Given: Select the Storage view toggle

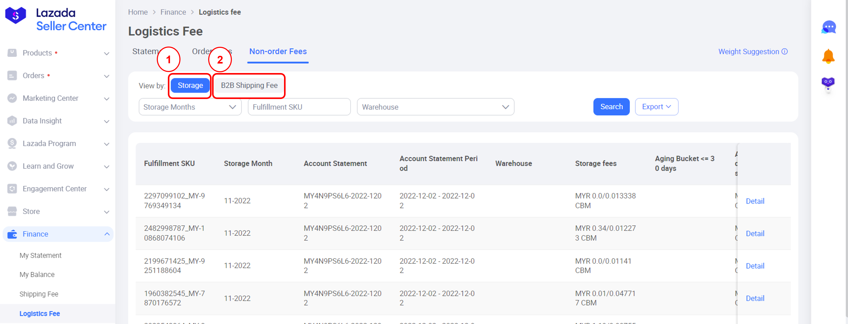Looking at the screenshot, I should [190, 86].
